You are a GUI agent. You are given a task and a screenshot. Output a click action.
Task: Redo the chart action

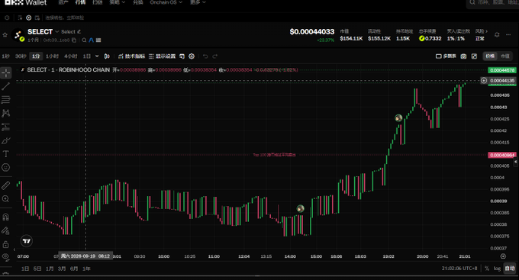coord(214,56)
